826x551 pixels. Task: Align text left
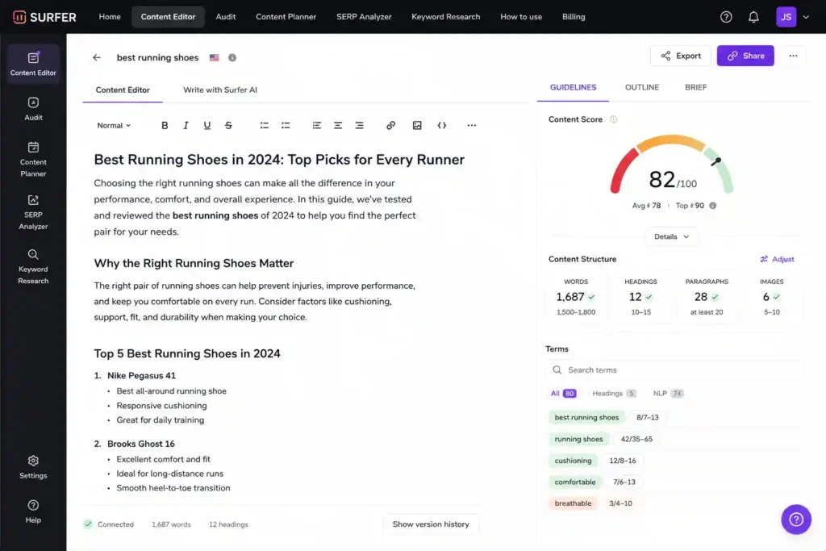tap(316, 125)
